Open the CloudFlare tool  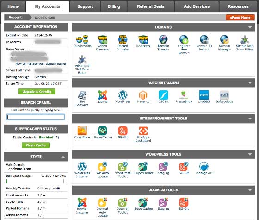(x=82, y=132)
